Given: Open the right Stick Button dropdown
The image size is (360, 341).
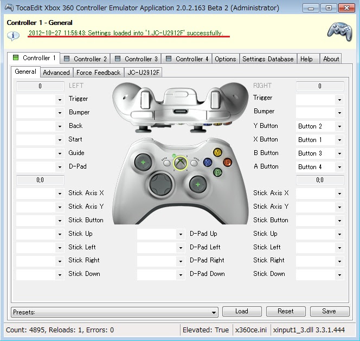Looking at the screenshot, I should [320, 221].
